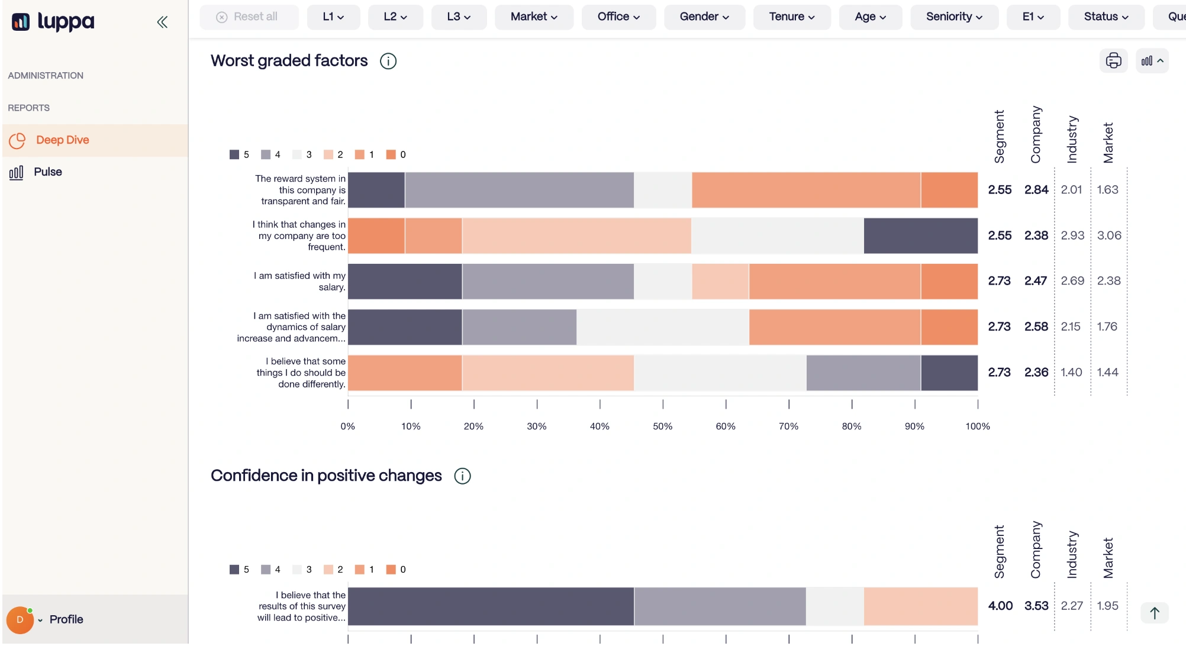Click the scroll-to-top arrow button
Viewport: 1186px width, 646px height.
1154,613
